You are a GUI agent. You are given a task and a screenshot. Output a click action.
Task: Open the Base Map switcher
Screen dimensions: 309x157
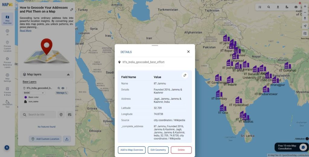[x=305, y=34]
